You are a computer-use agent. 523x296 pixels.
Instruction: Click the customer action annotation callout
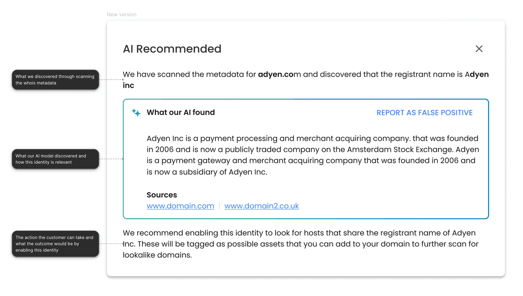[x=55, y=243]
